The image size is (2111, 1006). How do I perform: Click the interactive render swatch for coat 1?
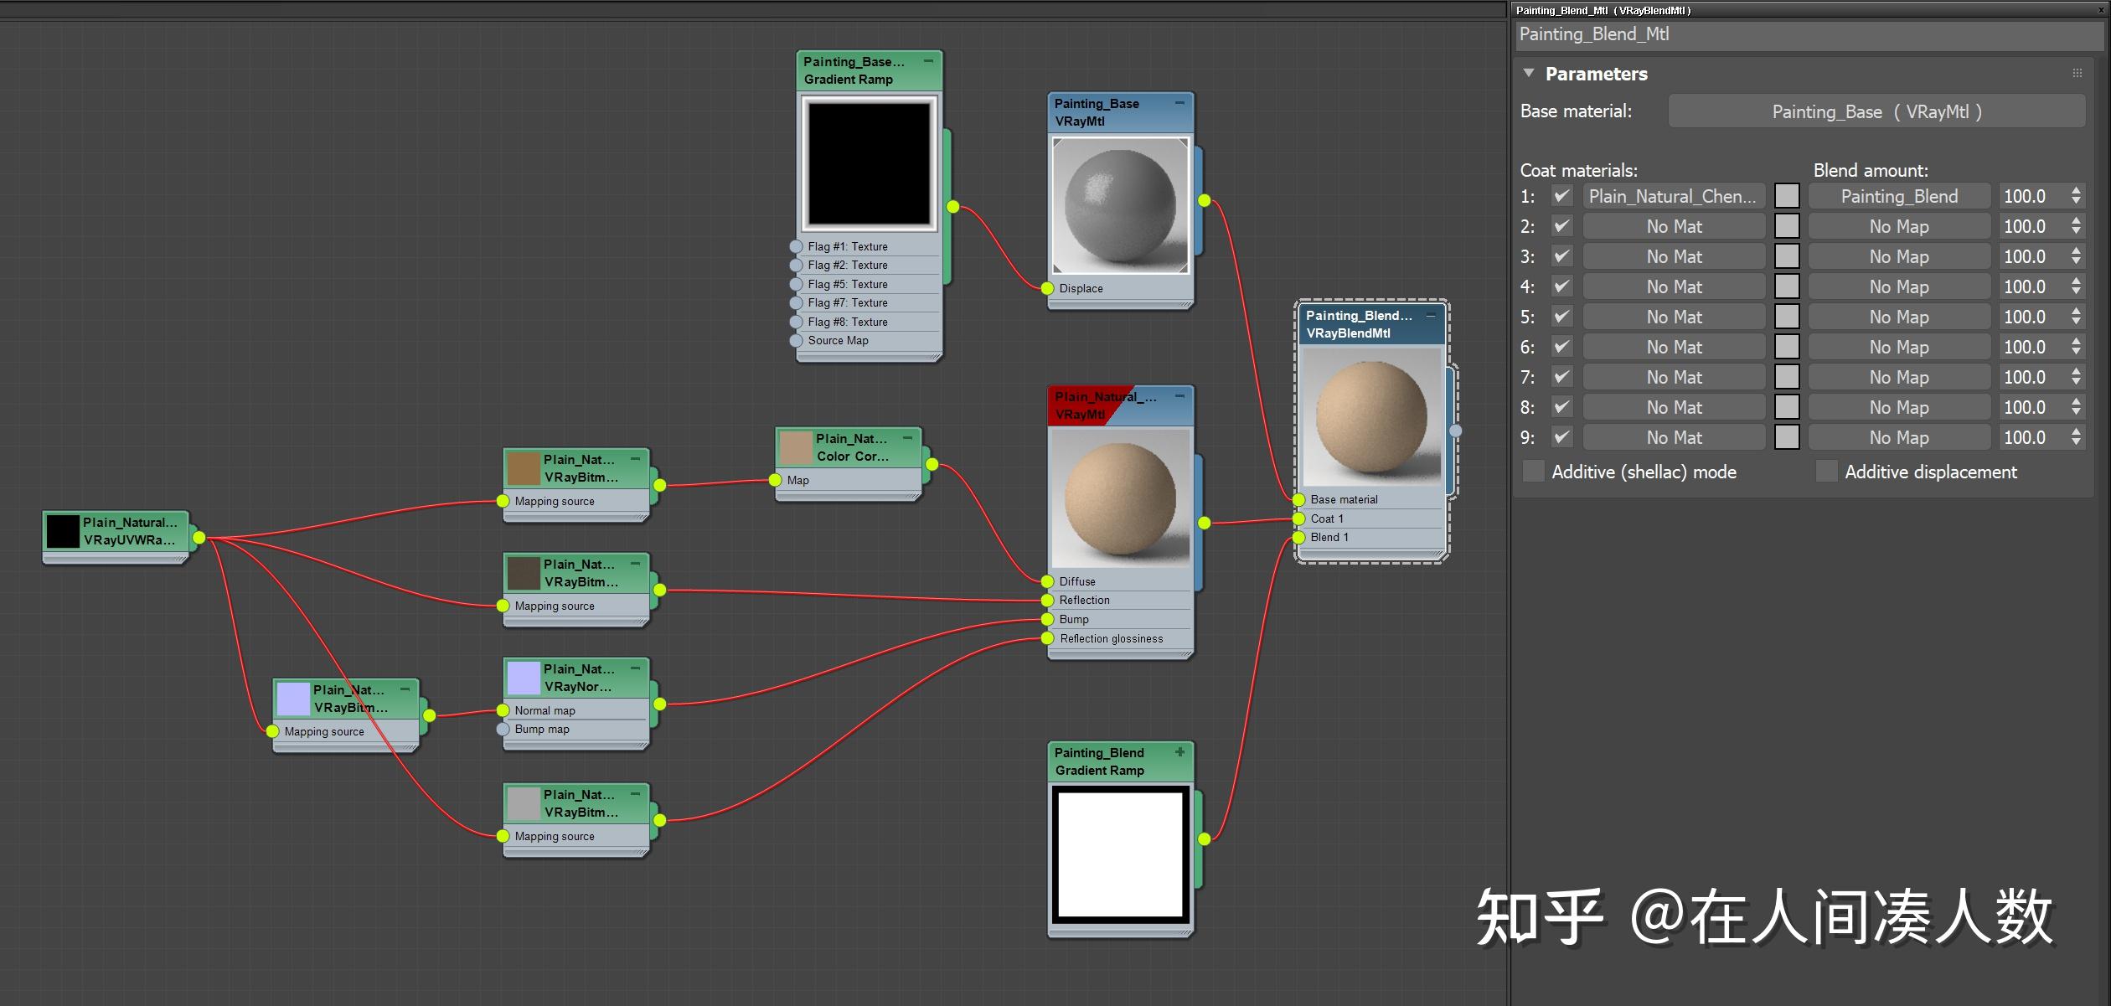pyautogui.click(x=1788, y=196)
